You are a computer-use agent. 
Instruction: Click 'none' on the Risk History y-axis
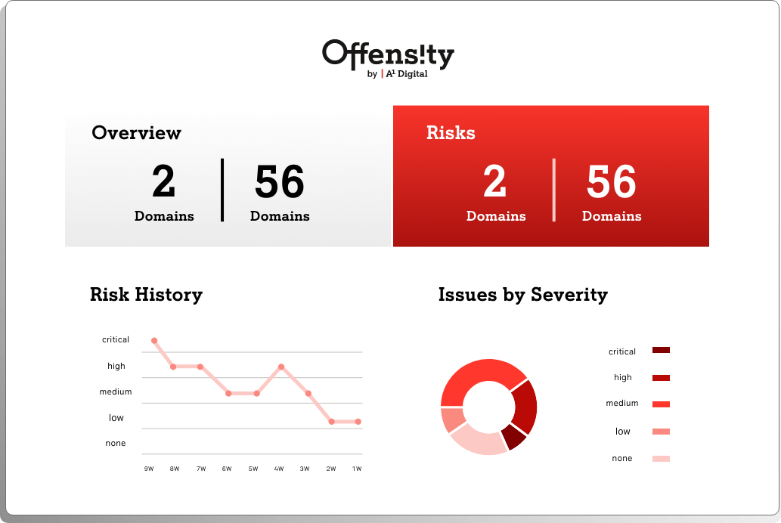pyautogui.click(x=116, y=444)
